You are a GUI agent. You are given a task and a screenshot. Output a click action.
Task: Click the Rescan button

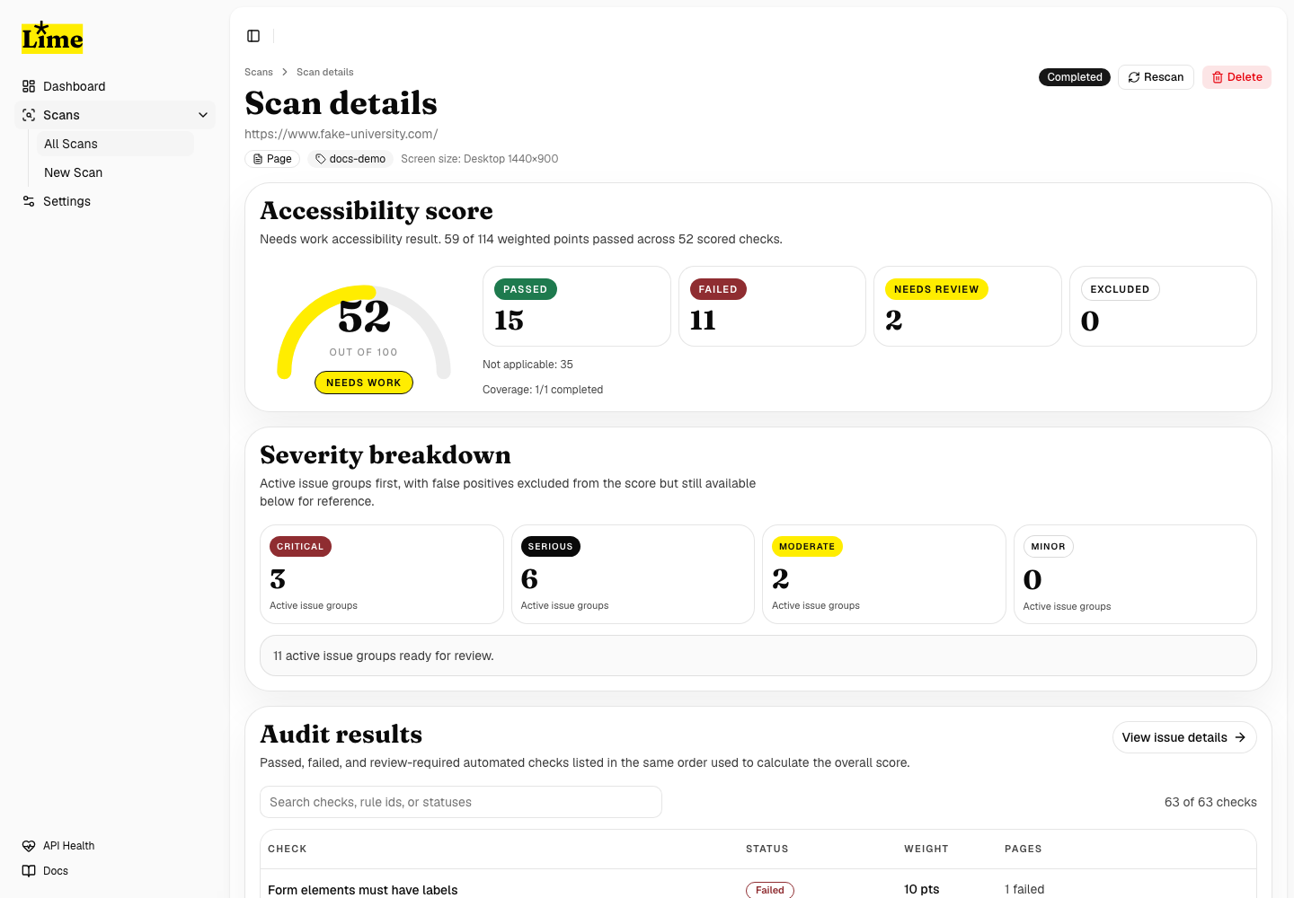coord(1156,77)
